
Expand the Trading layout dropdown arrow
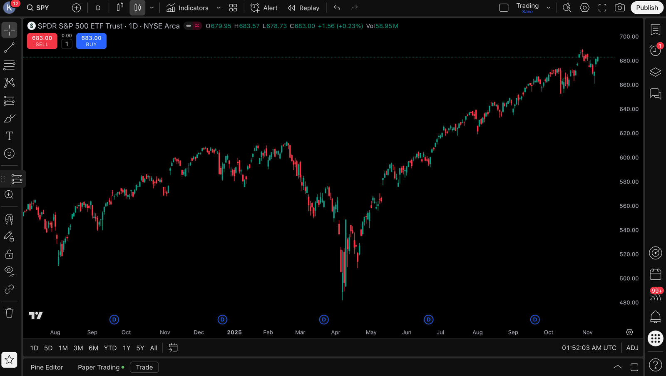[x=548, y=8]
